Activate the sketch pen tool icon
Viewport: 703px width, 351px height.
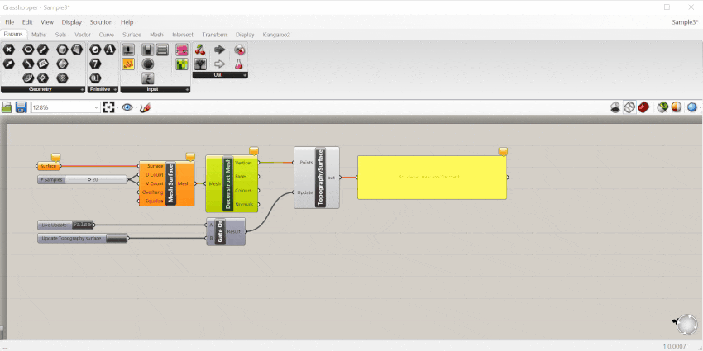point(145,107)
